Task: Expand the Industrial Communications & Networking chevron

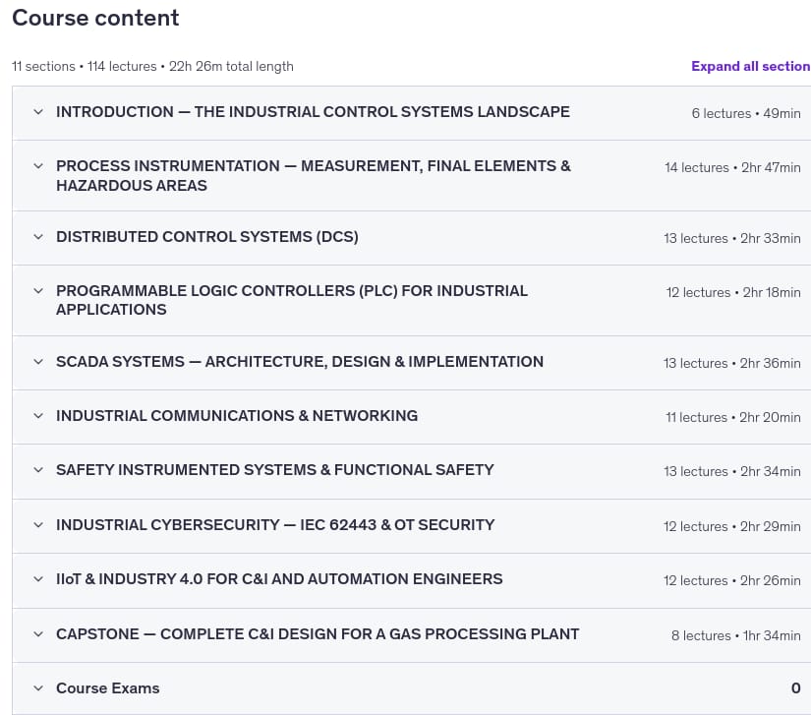Action: 38,415
